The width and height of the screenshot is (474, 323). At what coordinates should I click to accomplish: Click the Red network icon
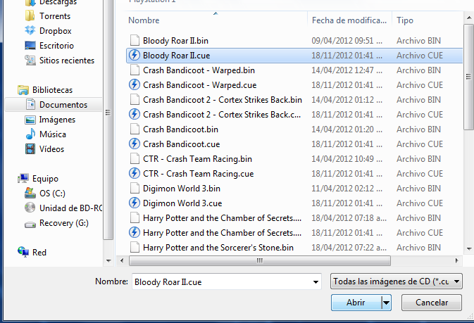pyautogui.click(x=23, y=251)
